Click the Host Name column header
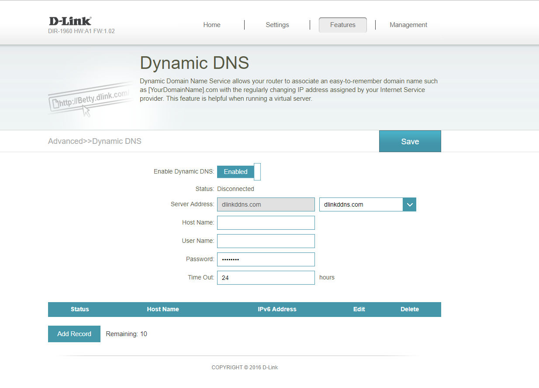 pyautogui.click(x=163, y=309)
